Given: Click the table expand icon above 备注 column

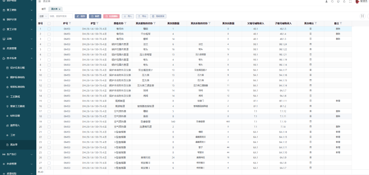Looking at the screenshot, I should (362, 16).
